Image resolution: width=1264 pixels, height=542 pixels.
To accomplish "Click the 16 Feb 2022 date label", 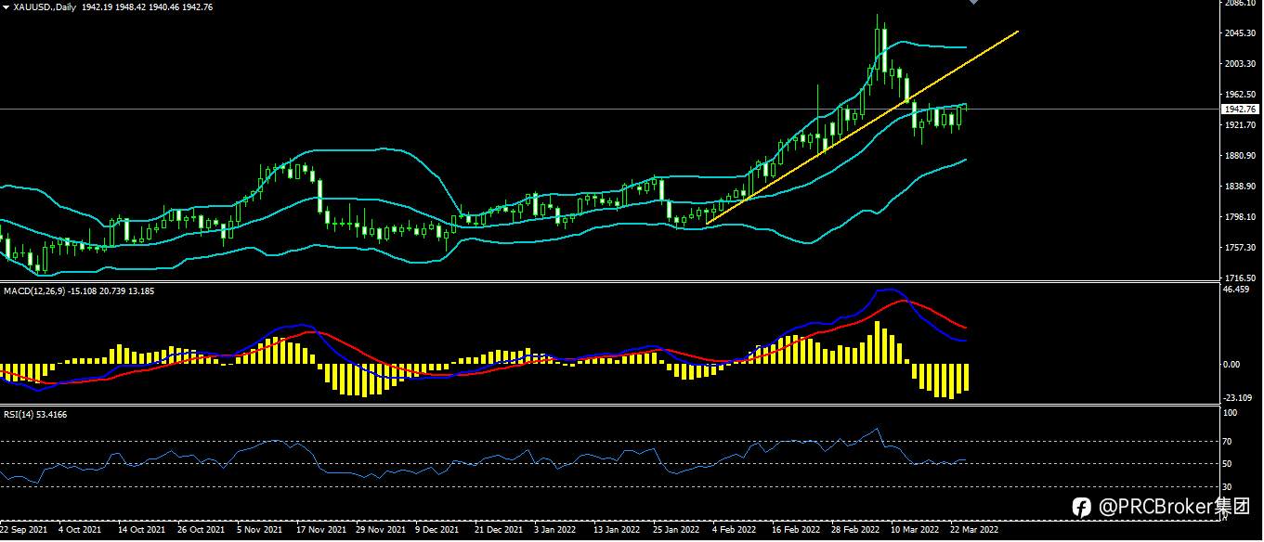I will pyautogui.click(x=796, y=530).
